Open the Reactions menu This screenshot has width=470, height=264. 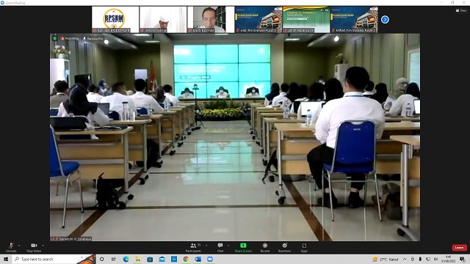pos(284,247)
